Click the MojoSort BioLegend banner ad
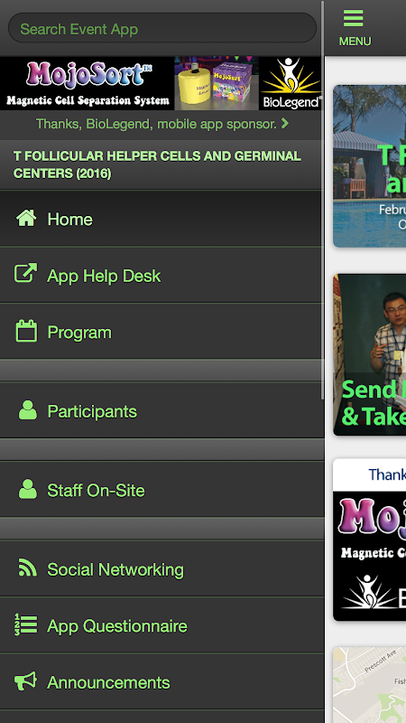This screenshot has height=723, width=406. [x=161, y=83]
